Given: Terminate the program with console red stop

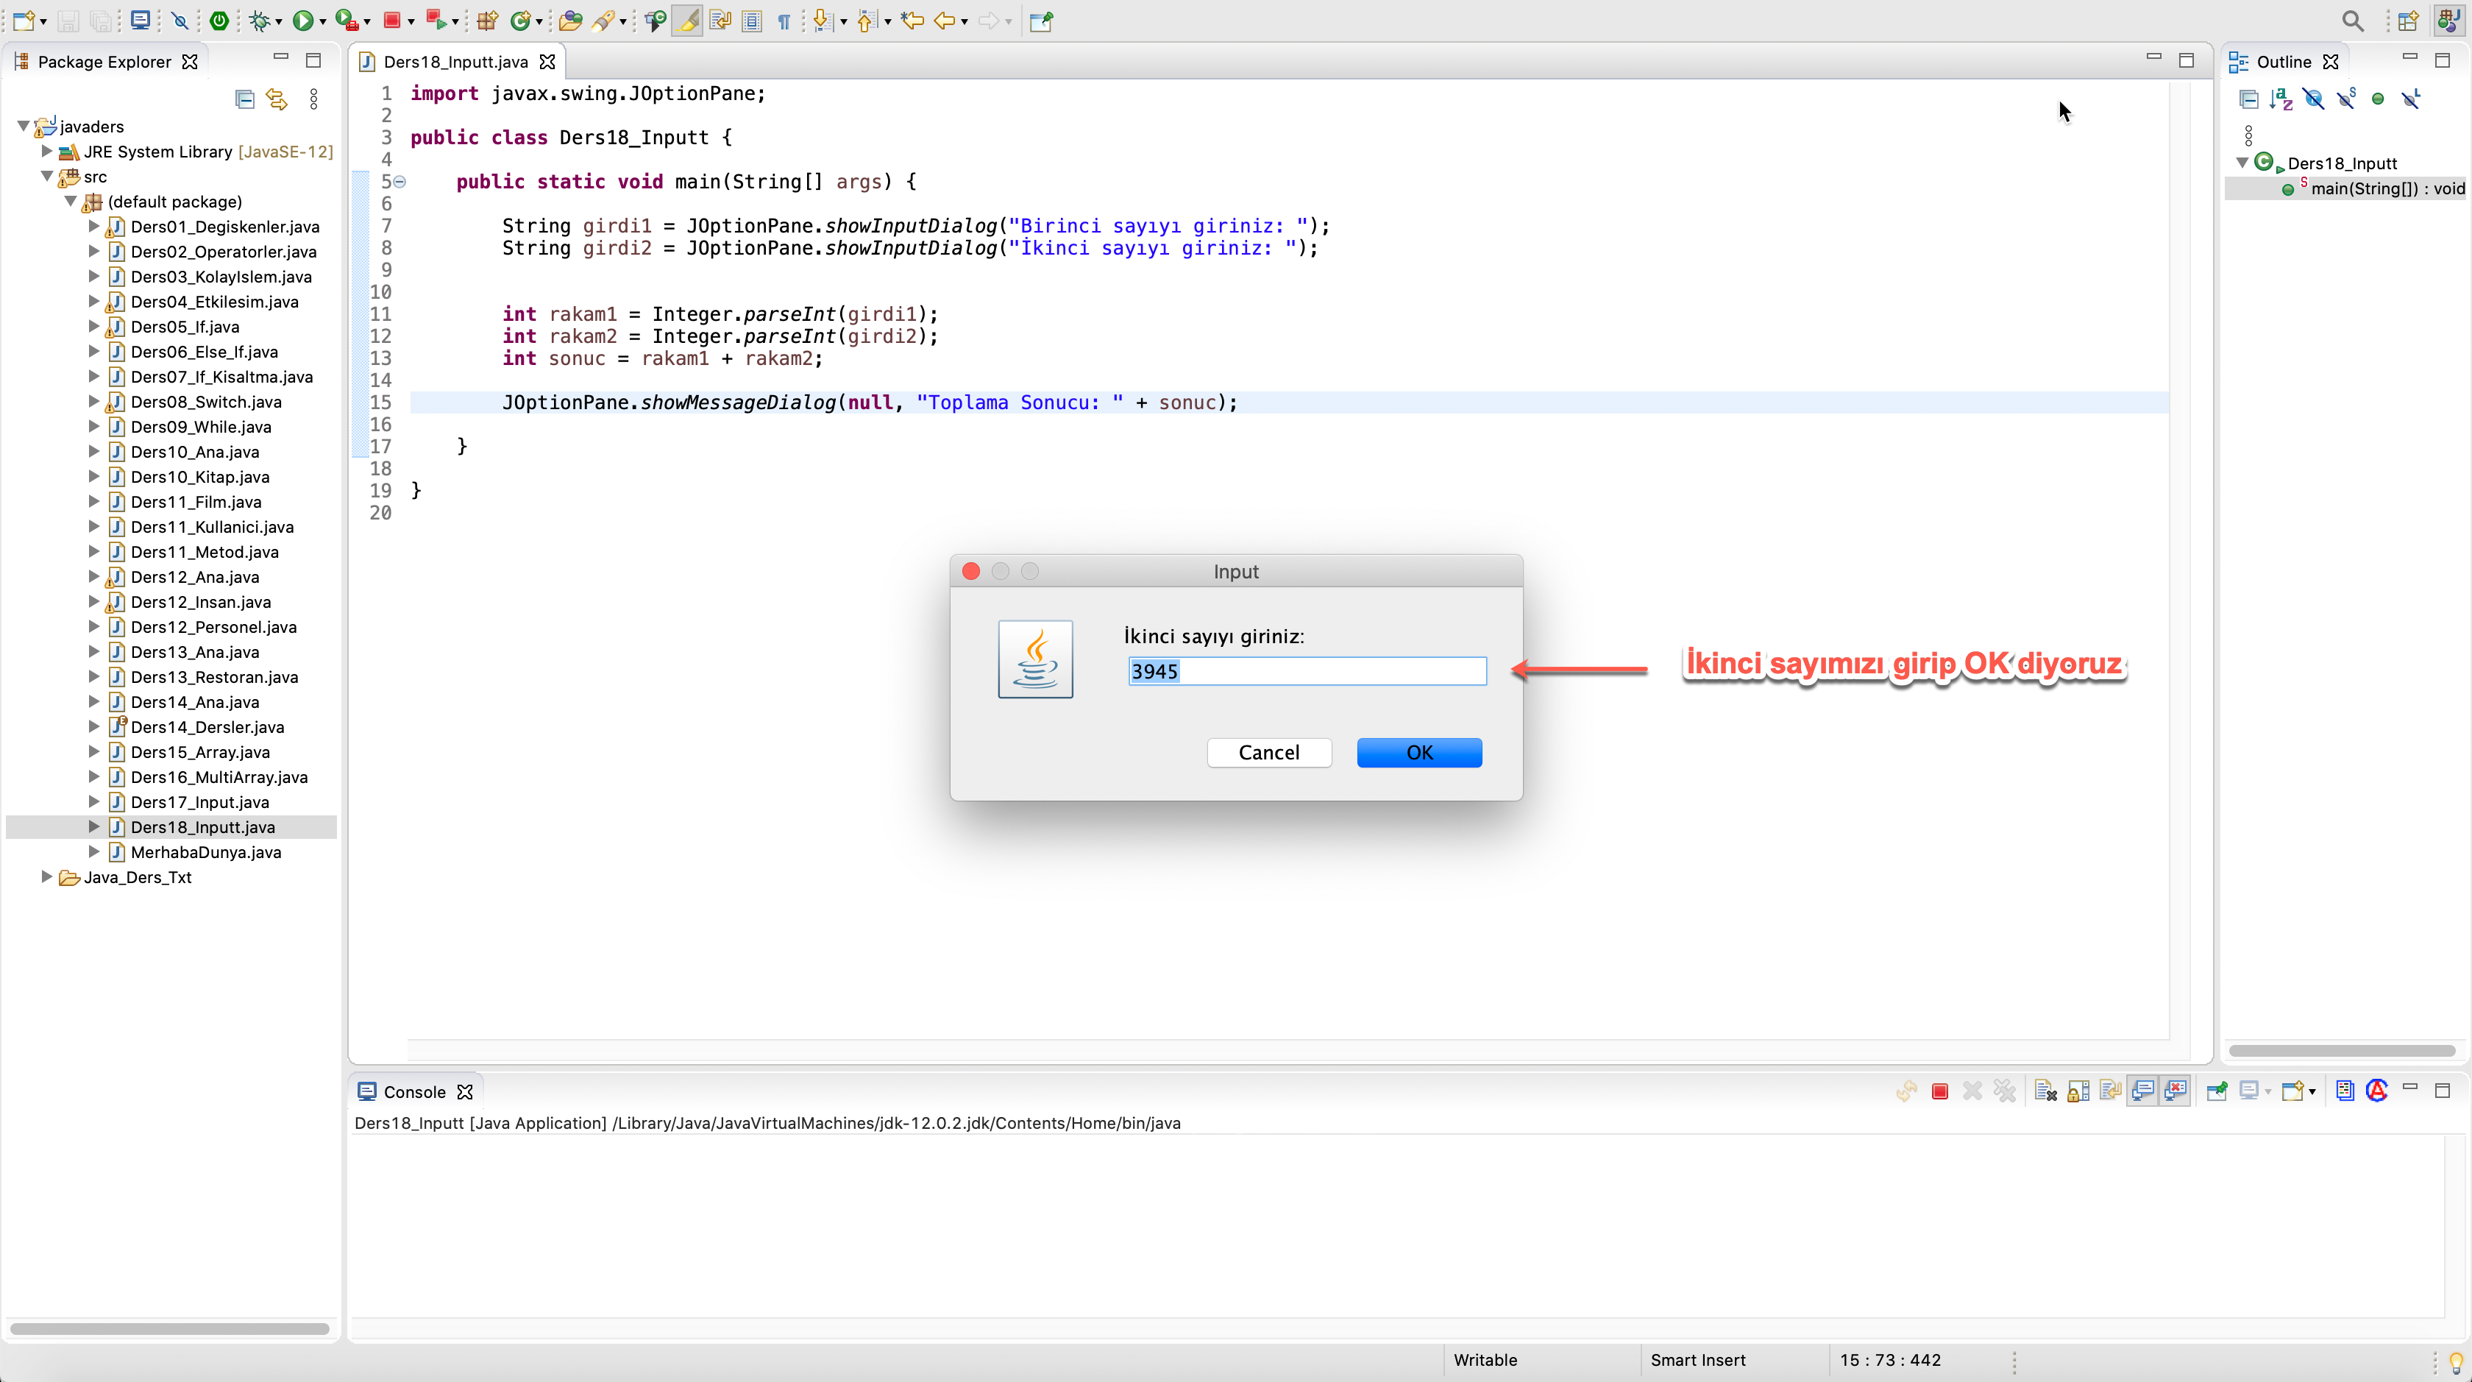Looking at the screenshot, I should pyautogui.click(x=1939, y=1091).
